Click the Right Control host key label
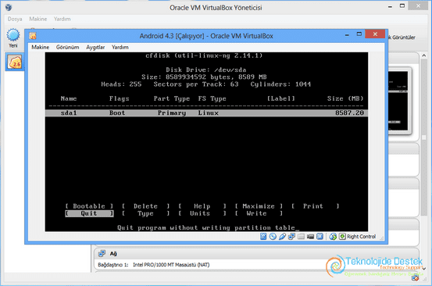Viewport: 432px width, 286px height. coord(361,237)
